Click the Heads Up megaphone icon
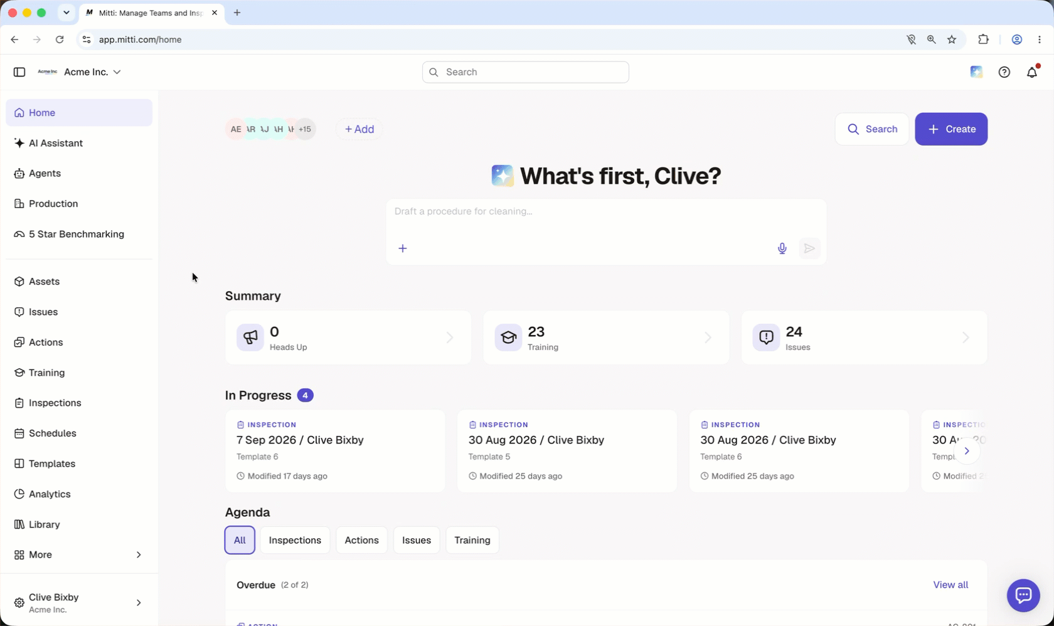1054x626 pixels. [x=250, y=337]
